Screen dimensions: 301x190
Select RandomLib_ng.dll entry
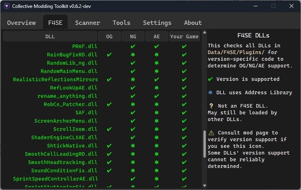tap(72, 63)
